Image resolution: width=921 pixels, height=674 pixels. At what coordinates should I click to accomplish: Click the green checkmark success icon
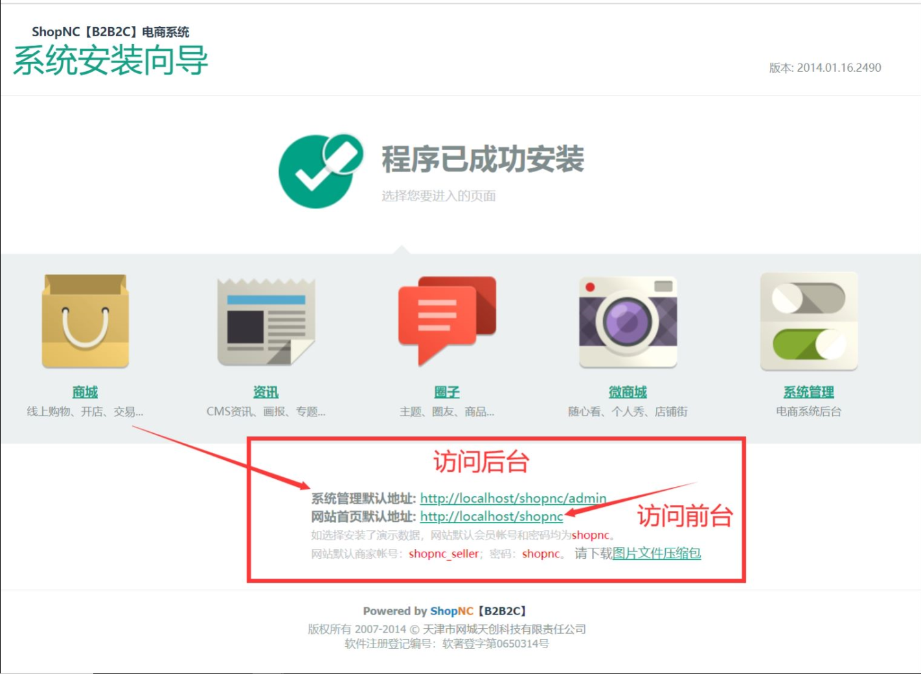pyautogui.click(x=321, y=171)
